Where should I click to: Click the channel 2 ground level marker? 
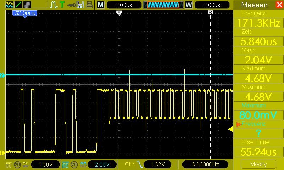2,75
